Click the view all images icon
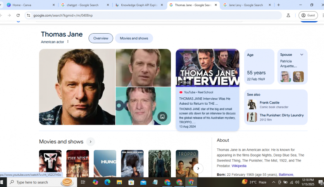Viewport: 324px width, 187px height. pos(162,117)
